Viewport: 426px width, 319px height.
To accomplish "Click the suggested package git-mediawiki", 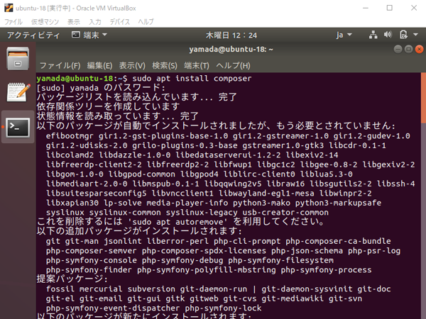I will (x=293, y=298).
